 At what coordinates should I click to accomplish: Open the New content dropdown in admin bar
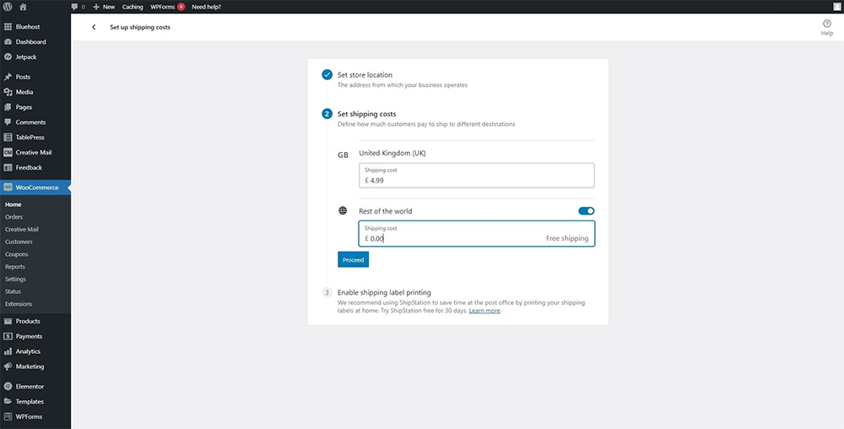tap(104, 7)
